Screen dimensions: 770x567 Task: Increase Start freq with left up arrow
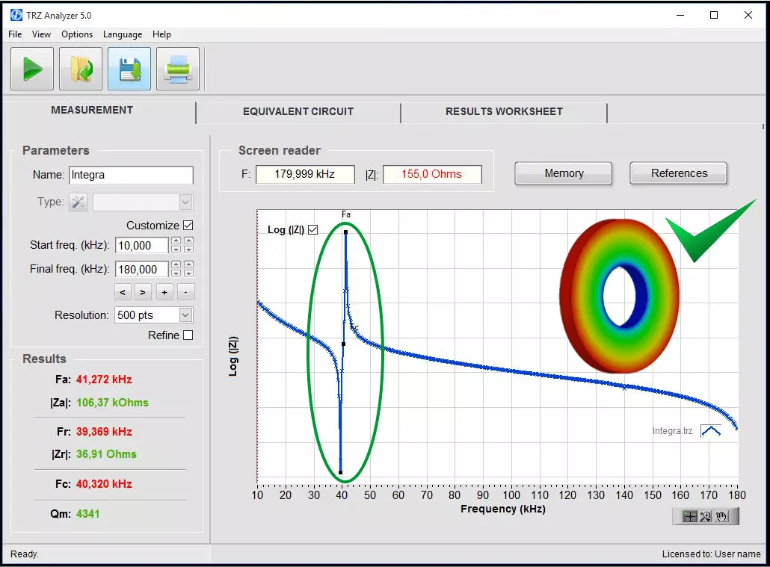[x=176, y=241]
